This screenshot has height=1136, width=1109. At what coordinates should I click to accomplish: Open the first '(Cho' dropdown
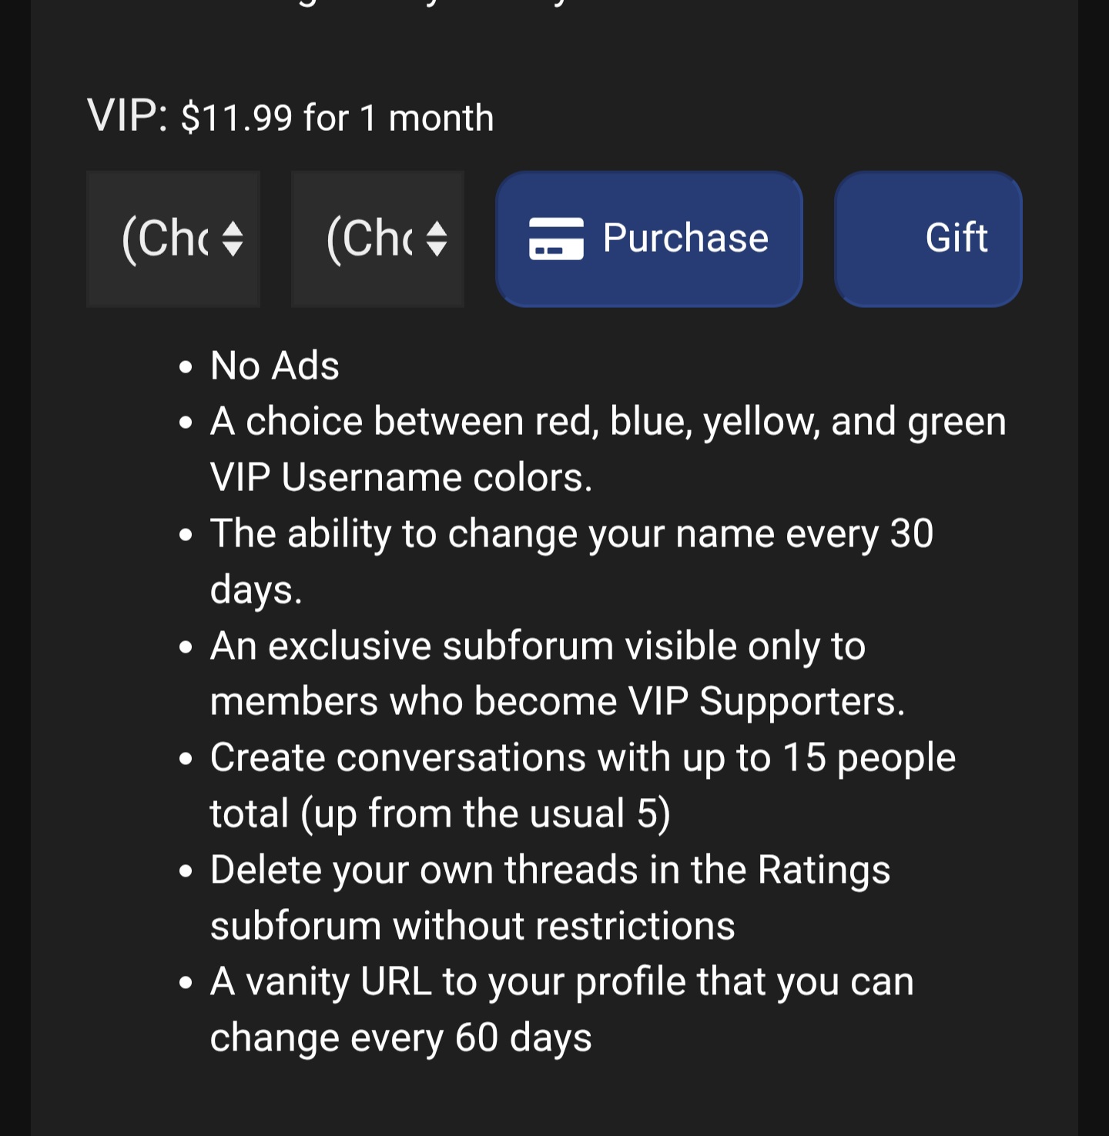click(x=173, y=239)
